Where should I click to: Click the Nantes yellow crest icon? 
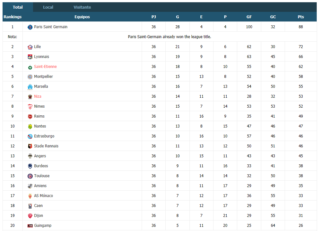click(x=30, y=126)
